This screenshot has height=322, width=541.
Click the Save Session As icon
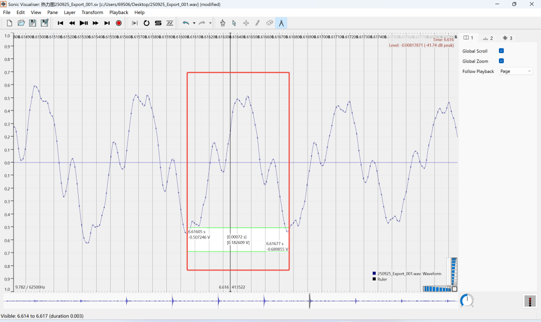tap(44, 23)
